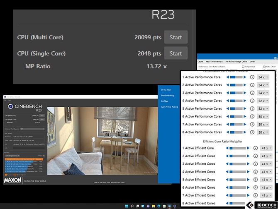Click Cinebench ranking list scrollbar
This screenshot has height=209, width=278.
44,165
